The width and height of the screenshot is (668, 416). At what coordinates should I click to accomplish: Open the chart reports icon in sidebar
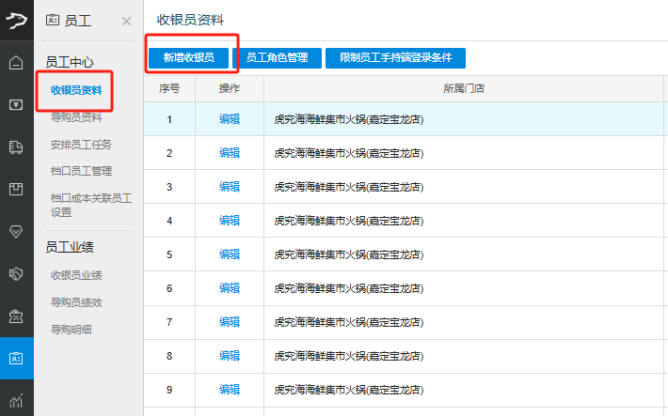[x=16, y=400]
